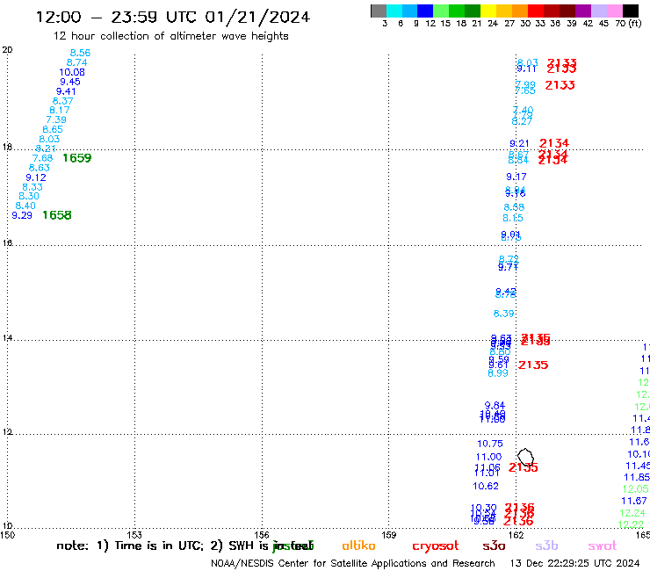Click the wave height value "8.17"
The width and height of the screenshot is (650, 571).
tap(59, 111)
